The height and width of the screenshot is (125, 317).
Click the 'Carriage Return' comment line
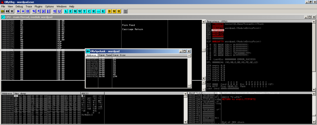pos(132,29)
